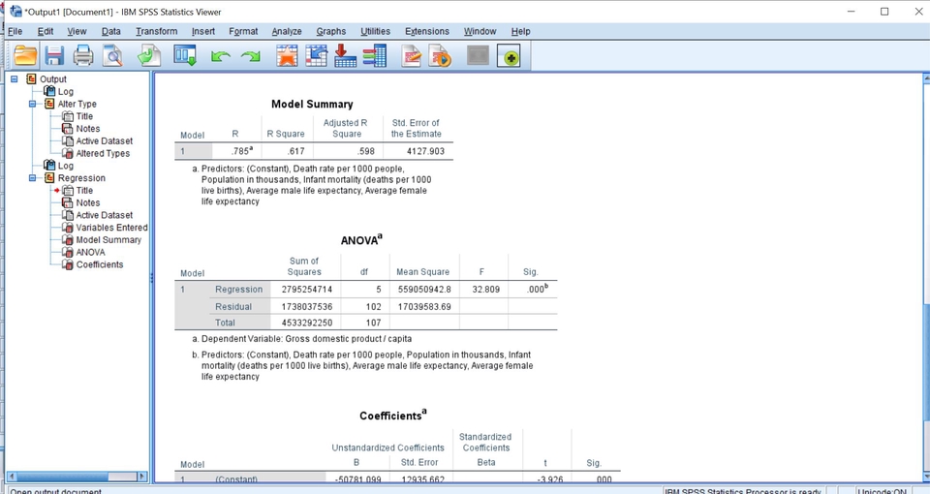The image size is (930, 494).
Task: Click the Go to Variable icon
Action: click(x=345, y=56)
